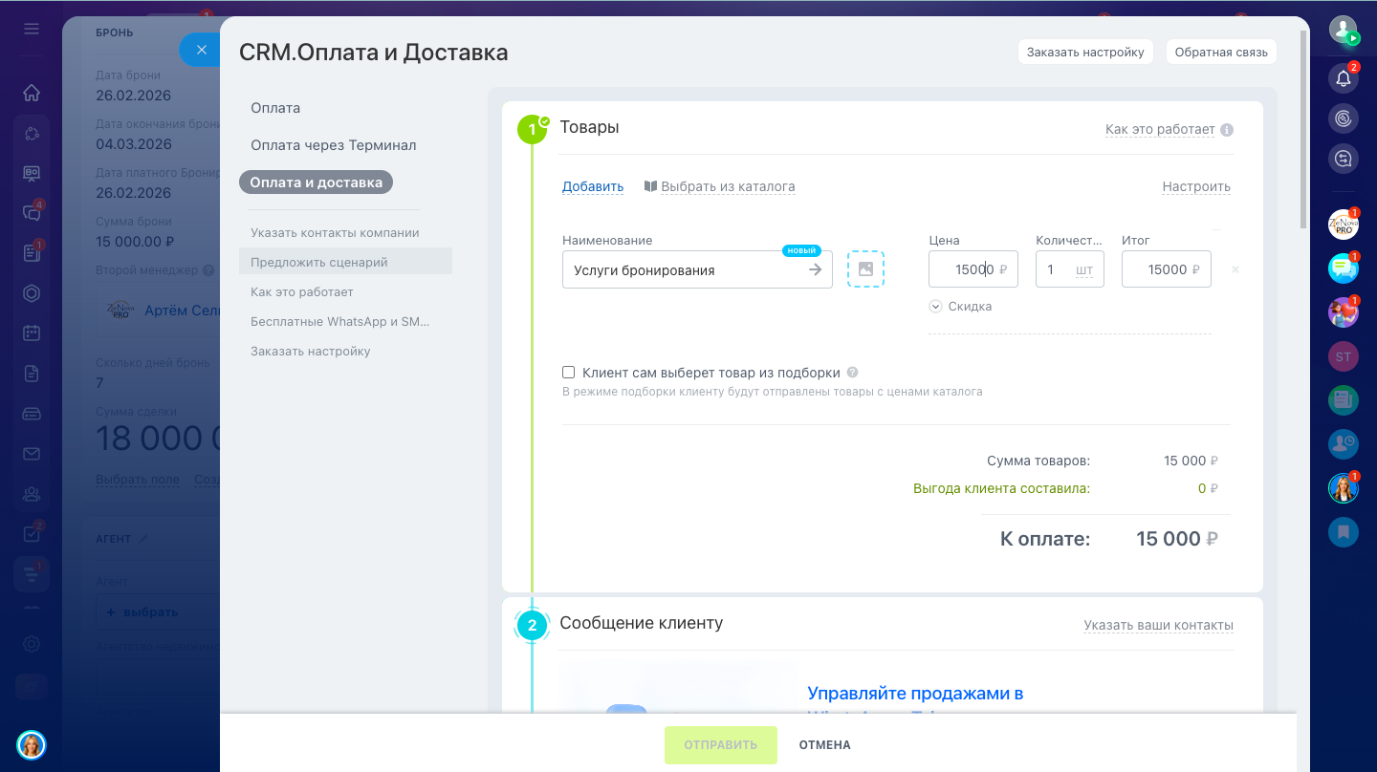Click the Заказать настройку button in the header
The width and height of the screenshot is (1377, 772).
point(1085,53)
